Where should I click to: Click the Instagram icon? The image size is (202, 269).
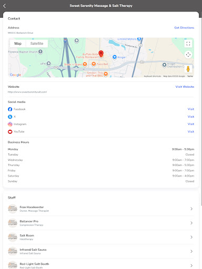click(x=10, y=124)
